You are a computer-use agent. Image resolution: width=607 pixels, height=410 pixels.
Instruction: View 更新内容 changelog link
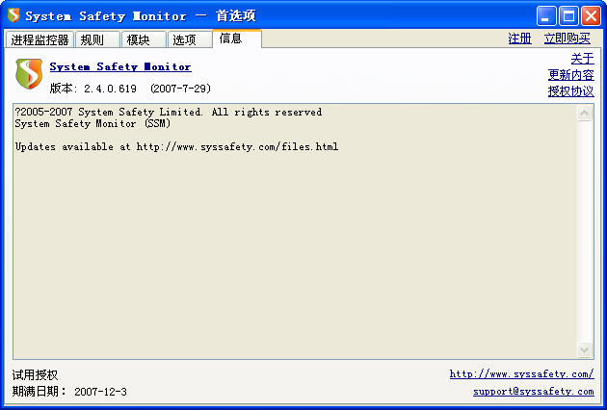tap(570, 75)
